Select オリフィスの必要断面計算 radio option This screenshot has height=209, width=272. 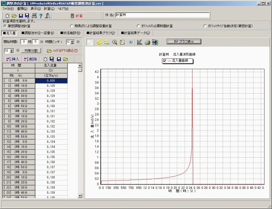point(138,26)
